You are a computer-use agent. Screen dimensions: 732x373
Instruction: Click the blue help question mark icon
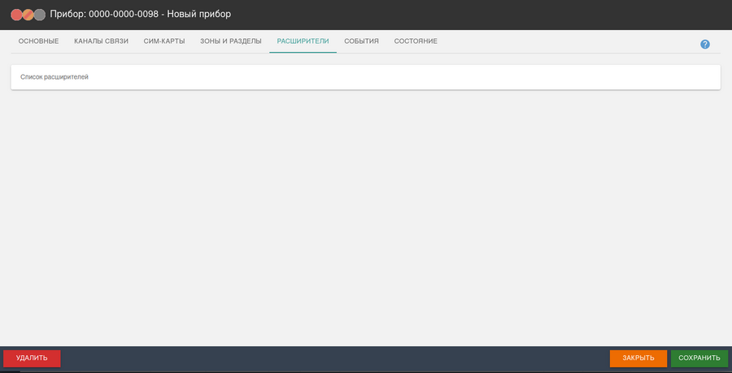(705, 44)
